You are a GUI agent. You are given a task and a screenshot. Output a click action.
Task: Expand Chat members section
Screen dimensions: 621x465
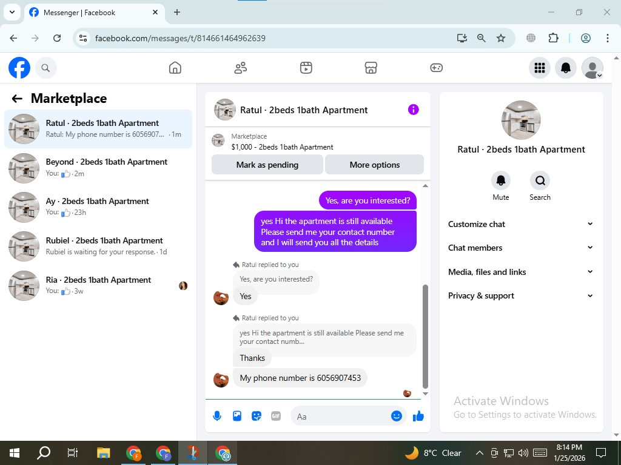[x=521, y=248]
